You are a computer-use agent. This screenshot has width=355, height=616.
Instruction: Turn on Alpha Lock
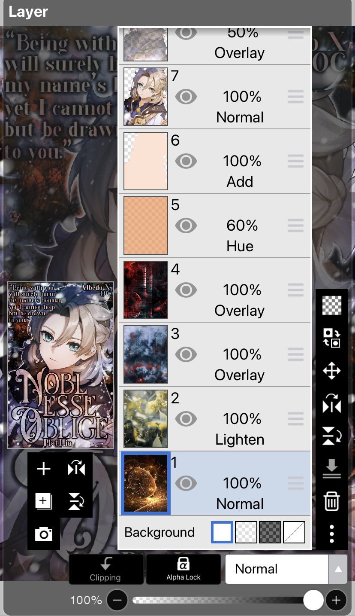(x=184, y=569)
